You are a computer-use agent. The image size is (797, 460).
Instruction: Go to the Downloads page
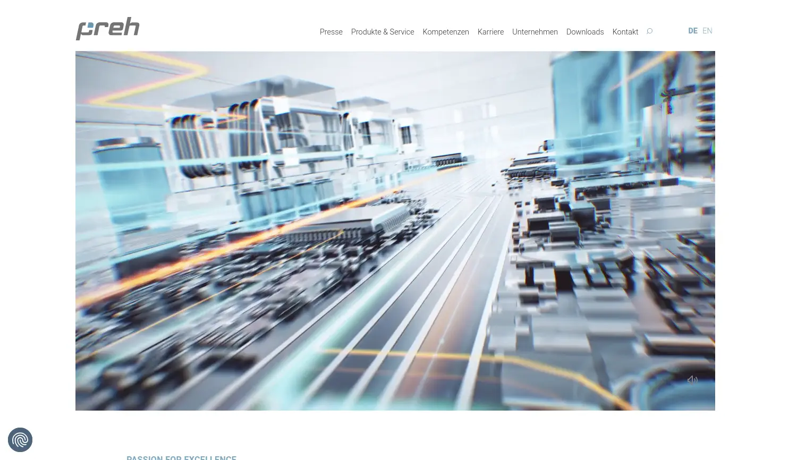[x=584, y=32]
